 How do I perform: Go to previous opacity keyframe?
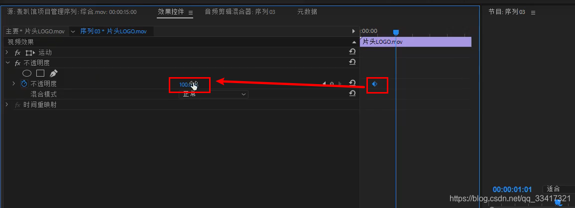[x=324, y=84]
